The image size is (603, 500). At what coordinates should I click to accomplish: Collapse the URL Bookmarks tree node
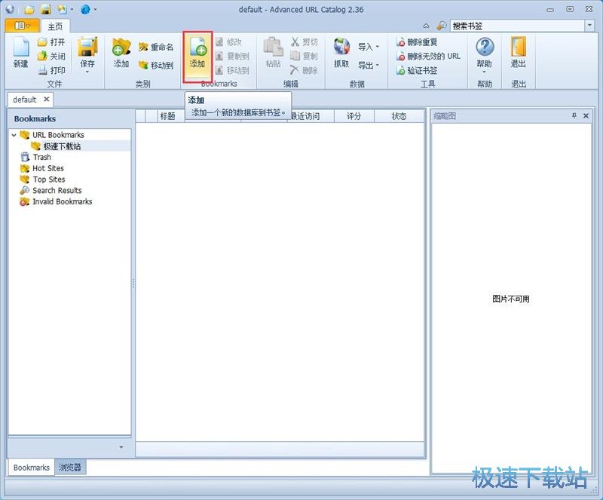click(x=14, y=135)
